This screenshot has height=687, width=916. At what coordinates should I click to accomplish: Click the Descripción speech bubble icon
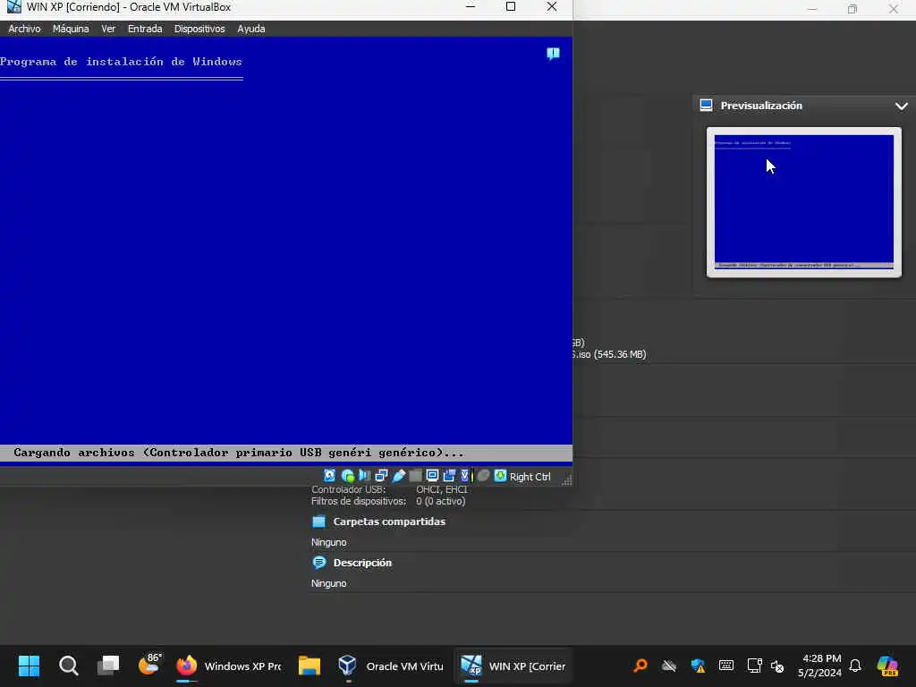(x=319, y=563)
